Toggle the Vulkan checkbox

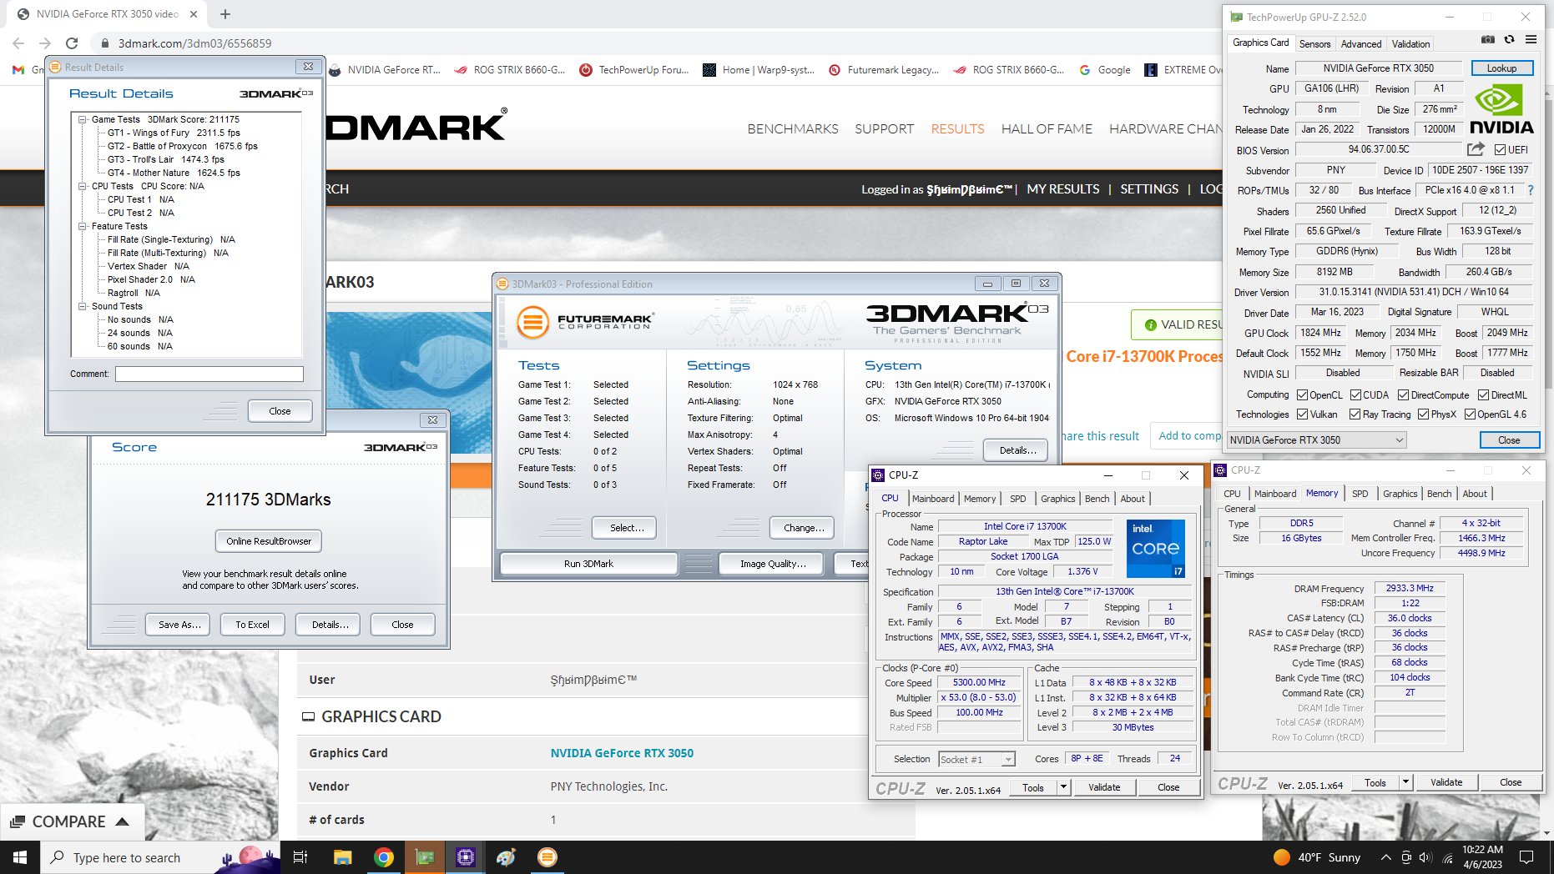(x=1302, y=414)
